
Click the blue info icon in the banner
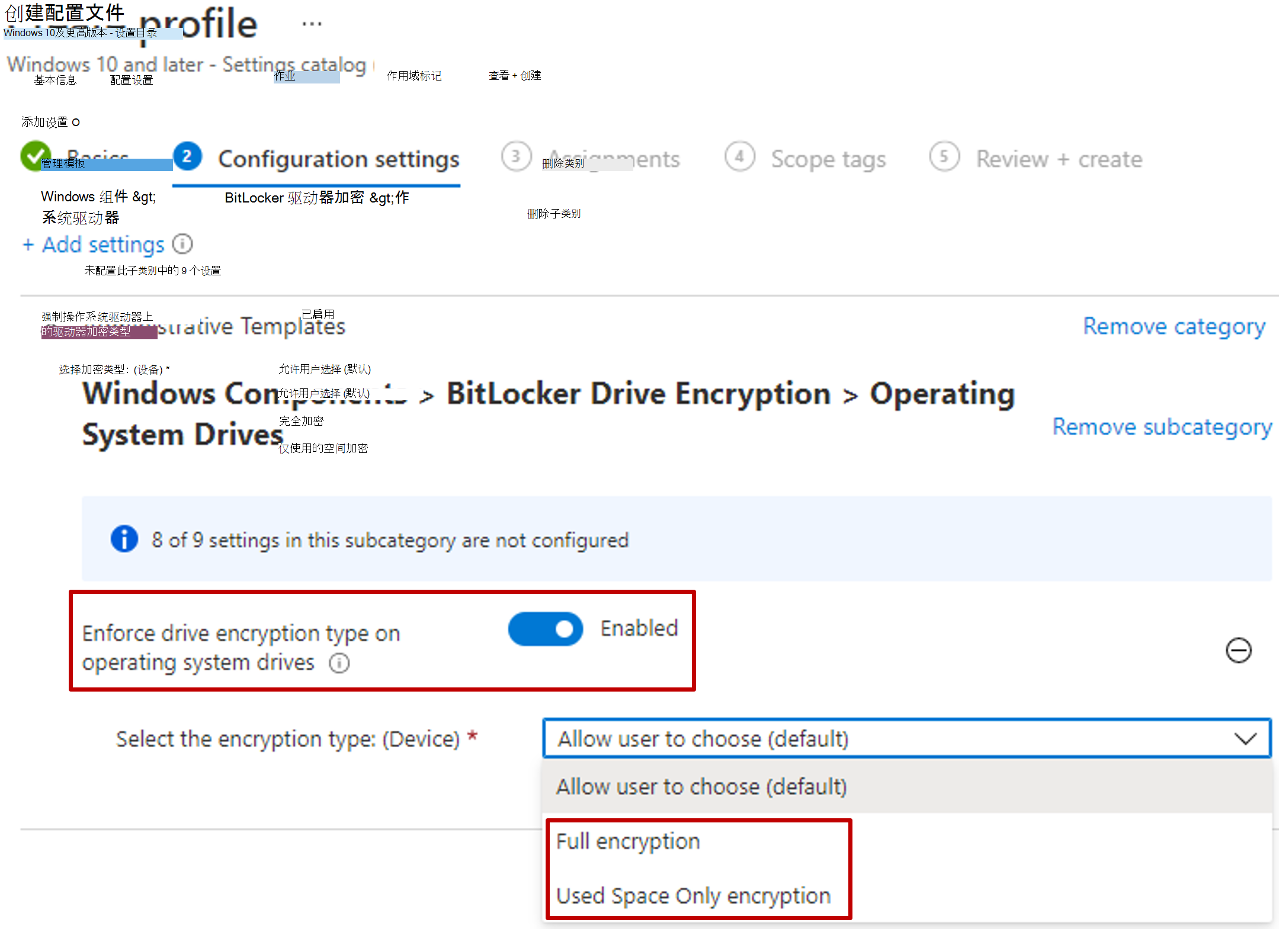[x=124, y=539]
